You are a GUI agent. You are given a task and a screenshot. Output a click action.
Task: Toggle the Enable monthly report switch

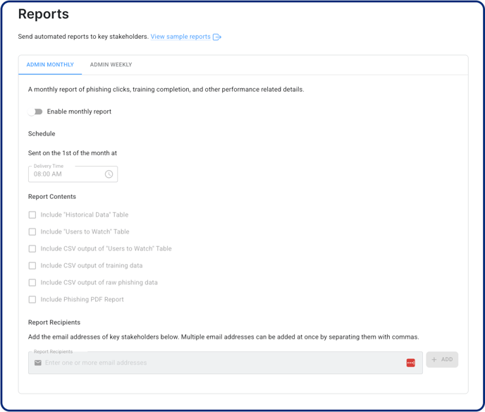tap(35, 111)
